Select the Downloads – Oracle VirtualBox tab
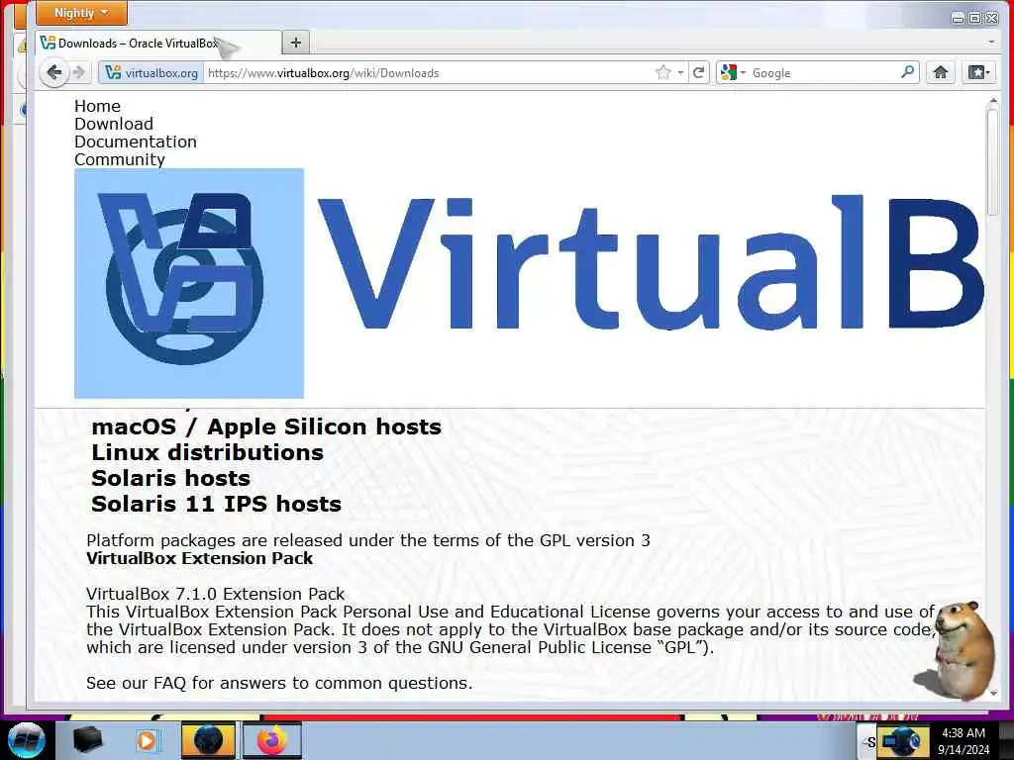The image size is (1014, 760). coord(158,44)
